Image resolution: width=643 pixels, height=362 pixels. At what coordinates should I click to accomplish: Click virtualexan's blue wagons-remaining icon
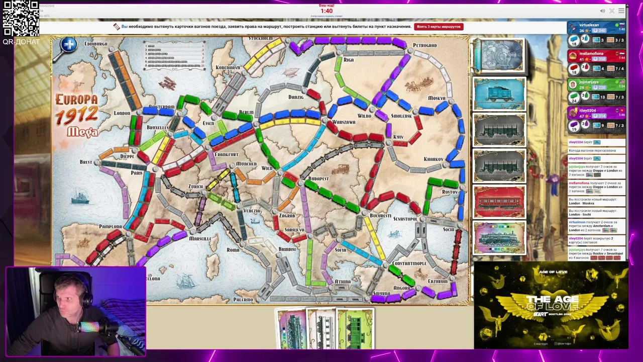[x=574, y=41]
